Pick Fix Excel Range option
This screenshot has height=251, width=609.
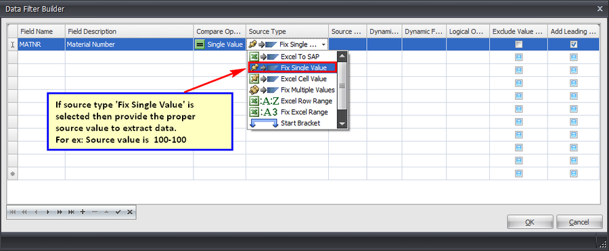(x=292, y=112)
